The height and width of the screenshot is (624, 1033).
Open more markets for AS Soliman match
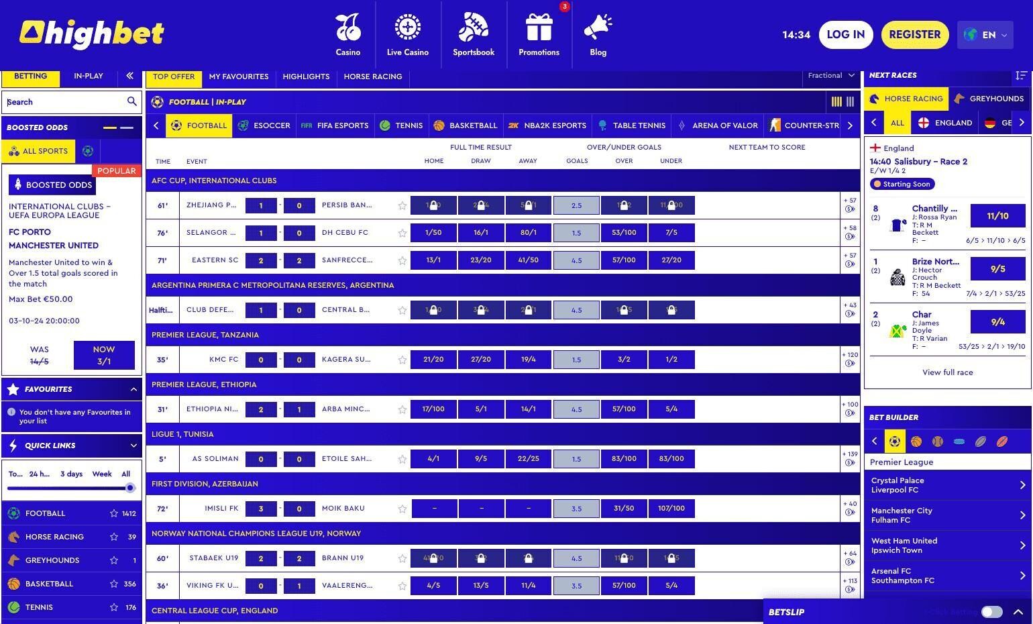pyautogui.click(x=850, y=459)
